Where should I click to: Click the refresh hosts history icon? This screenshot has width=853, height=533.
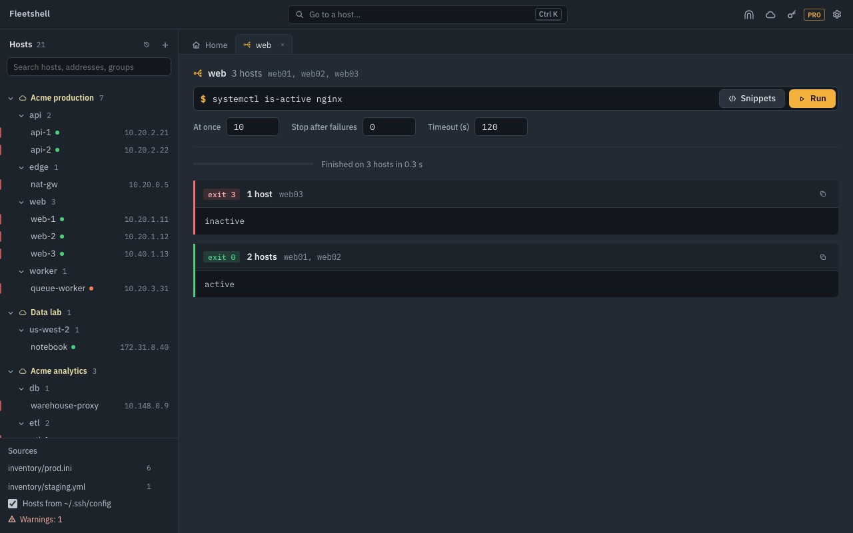(x=147, y=45)
